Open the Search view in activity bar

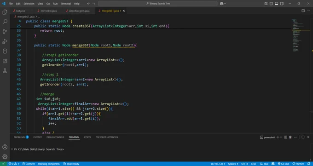[5, 22]
